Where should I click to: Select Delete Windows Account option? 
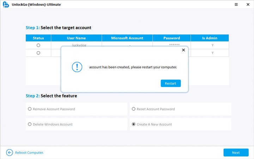click(30, 124)
